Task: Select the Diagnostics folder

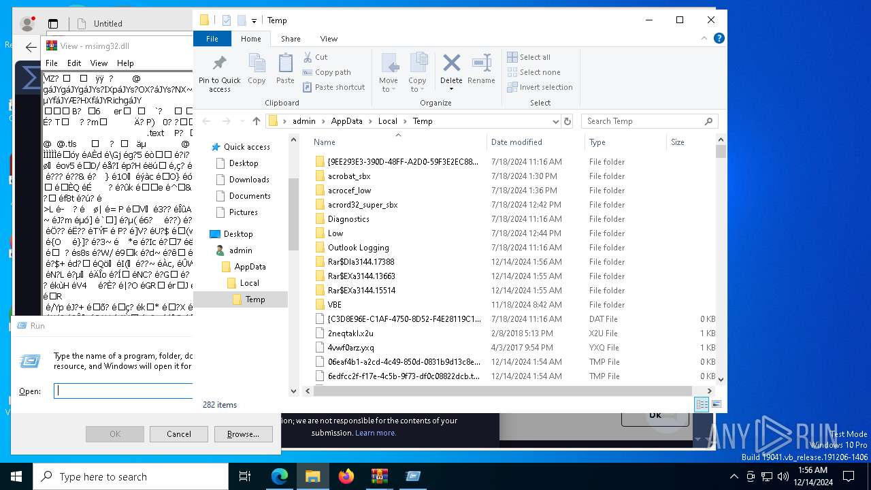Action: (348, 219)
